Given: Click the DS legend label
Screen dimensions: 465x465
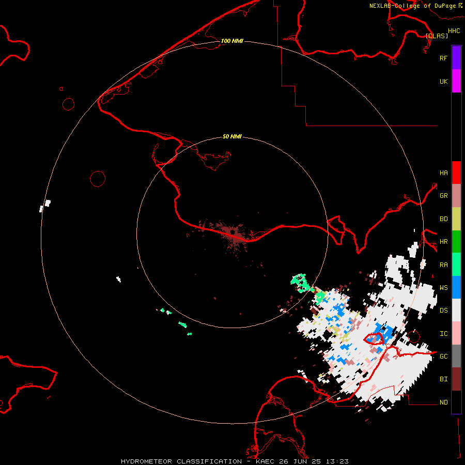Looking at the screenshot, I should (443, 311).
